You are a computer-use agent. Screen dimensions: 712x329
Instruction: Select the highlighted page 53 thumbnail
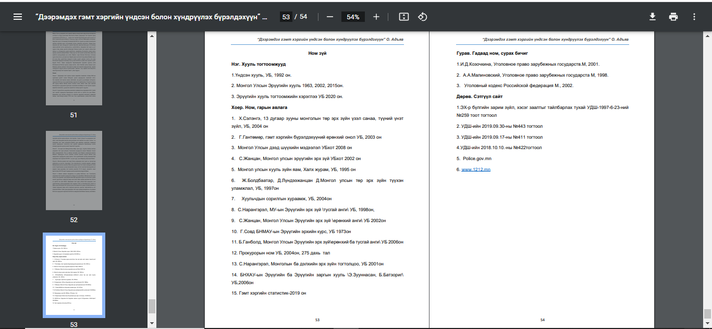click(x=73, y=275)
